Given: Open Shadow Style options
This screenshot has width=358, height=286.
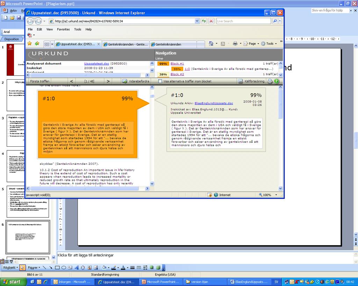Looking at the screenshot, I should coord(152,267).
